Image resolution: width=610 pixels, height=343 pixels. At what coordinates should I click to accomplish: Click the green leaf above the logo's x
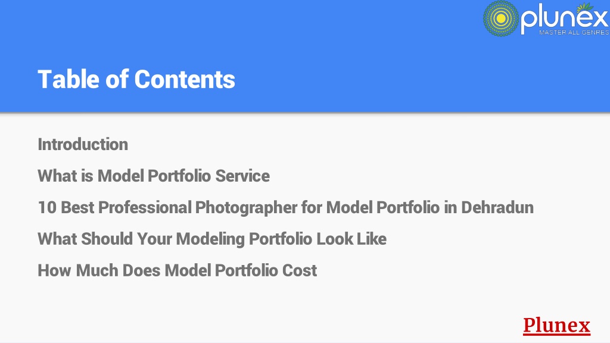[585, 7]
